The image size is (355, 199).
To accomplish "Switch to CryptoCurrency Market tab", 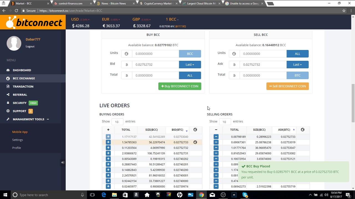I will point(158,4).
